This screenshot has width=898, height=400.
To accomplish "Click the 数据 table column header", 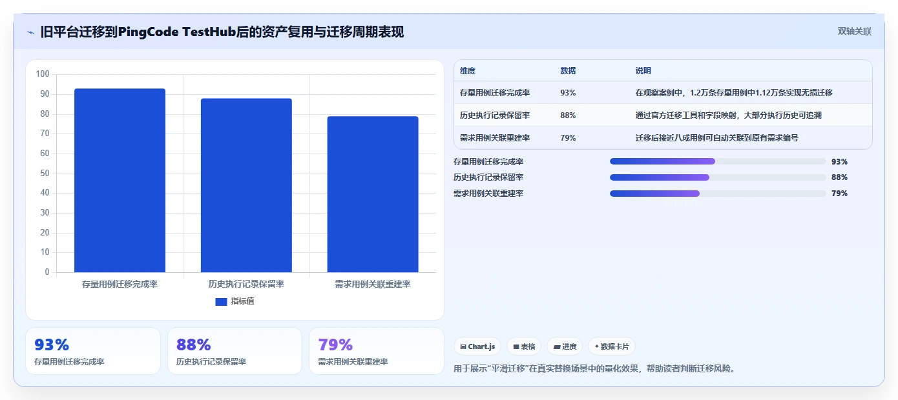I will (x=568, y=71).
